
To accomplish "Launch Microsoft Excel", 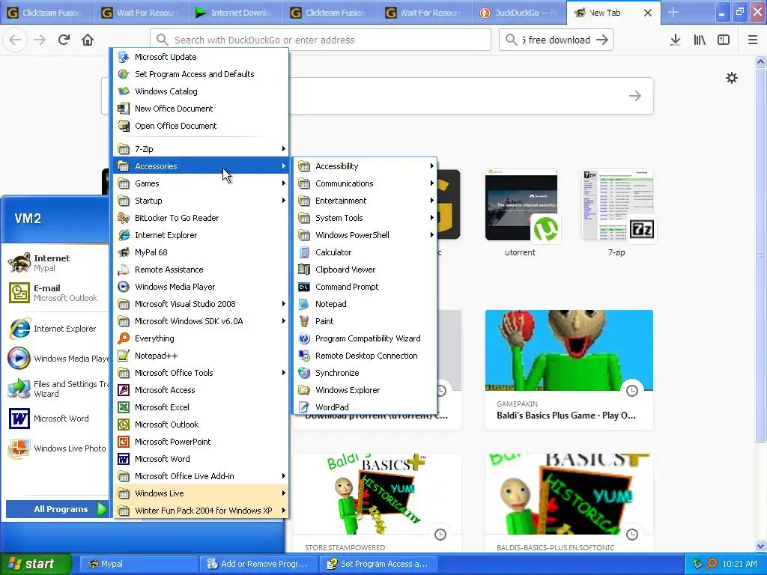I will 201,407.
